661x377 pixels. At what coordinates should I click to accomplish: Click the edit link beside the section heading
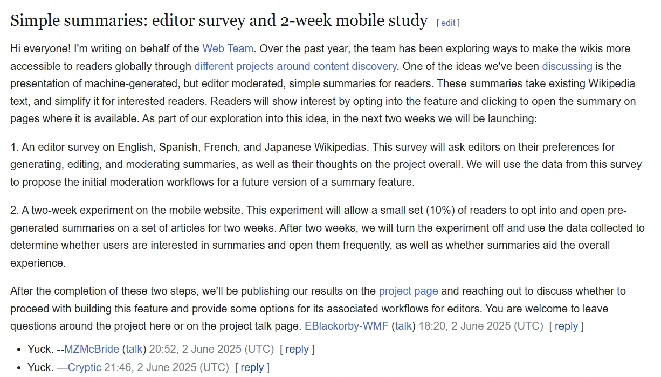(x=448, y=23)
